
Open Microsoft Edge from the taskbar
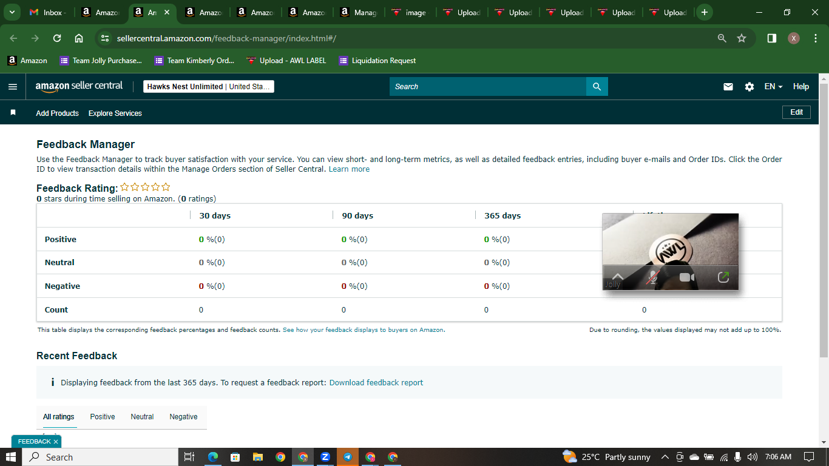[213, 457]
